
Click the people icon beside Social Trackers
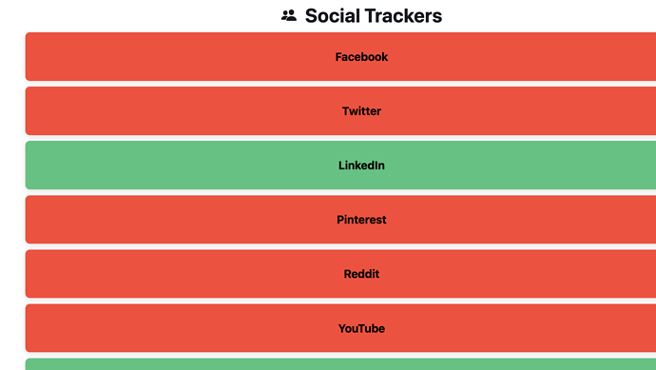click(289, 16)
